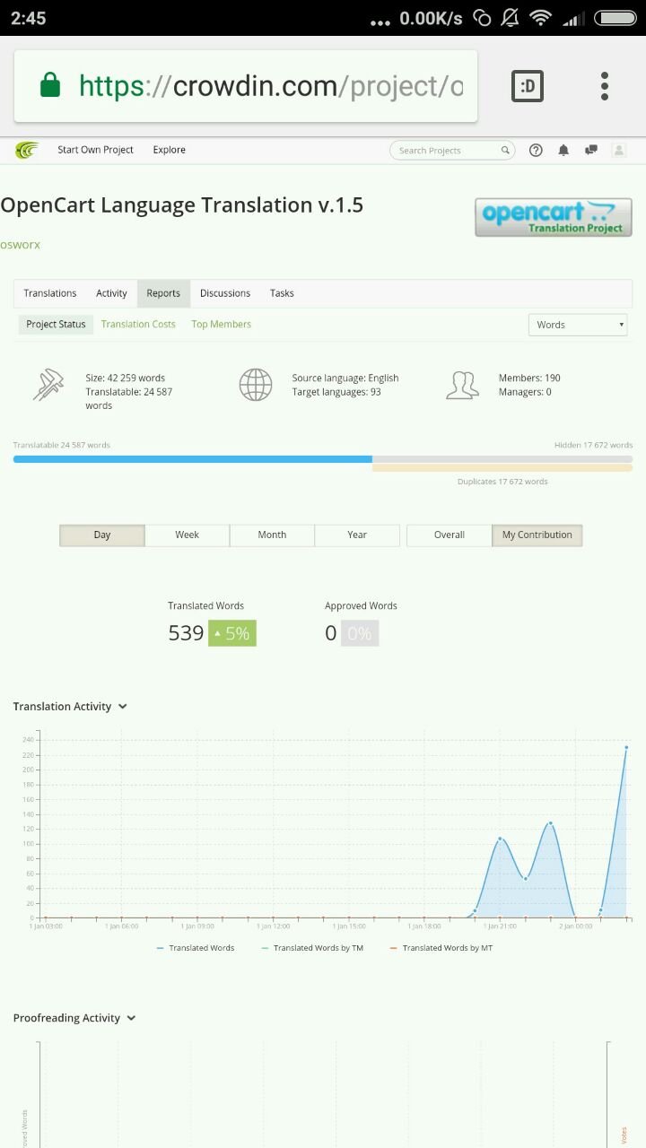Viewport: 646px width, 1148px height.
Task: Tap the battery status icon
Action: (x=615, y=18)
